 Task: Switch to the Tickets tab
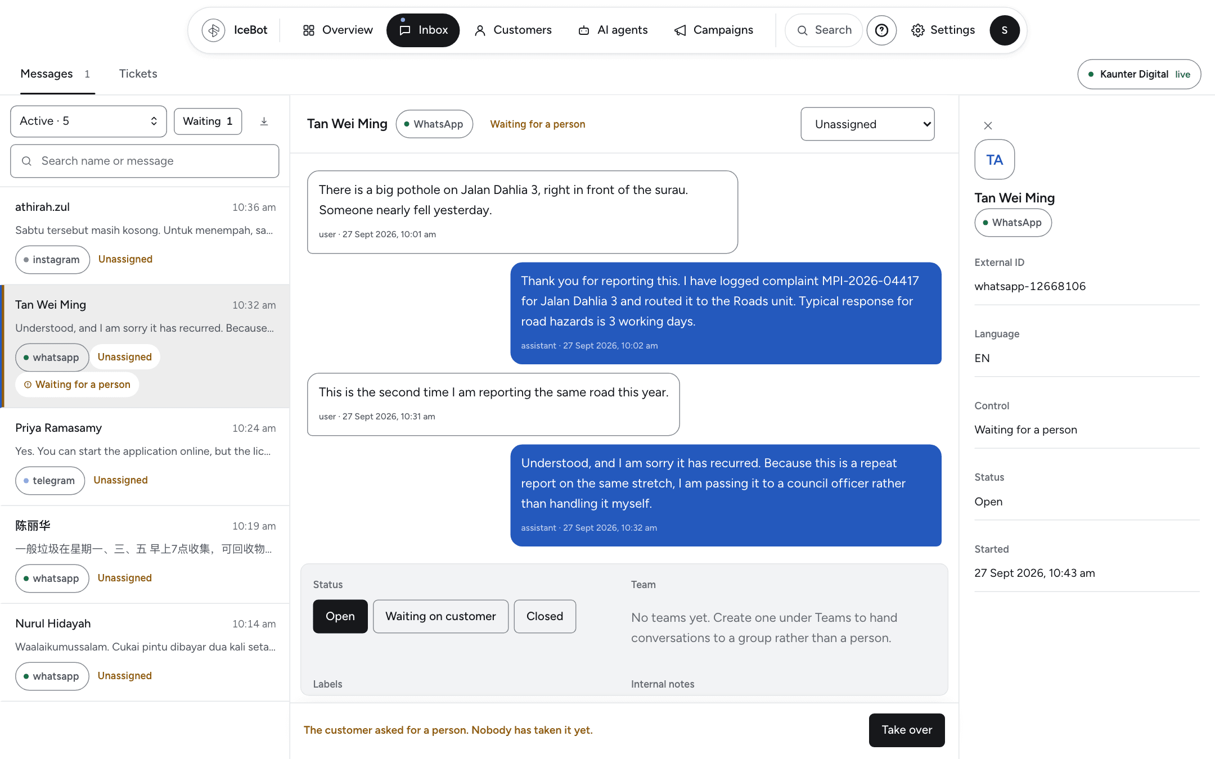point(138,74)
